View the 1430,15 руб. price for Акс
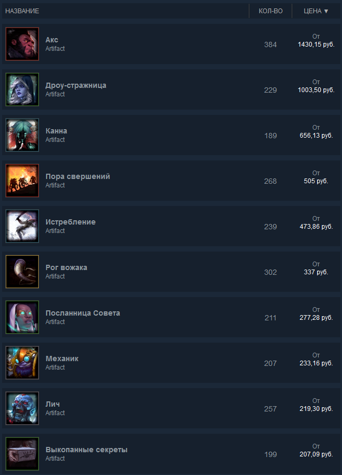Viewport: 342px width, 475px height. (x=316, y=44)
